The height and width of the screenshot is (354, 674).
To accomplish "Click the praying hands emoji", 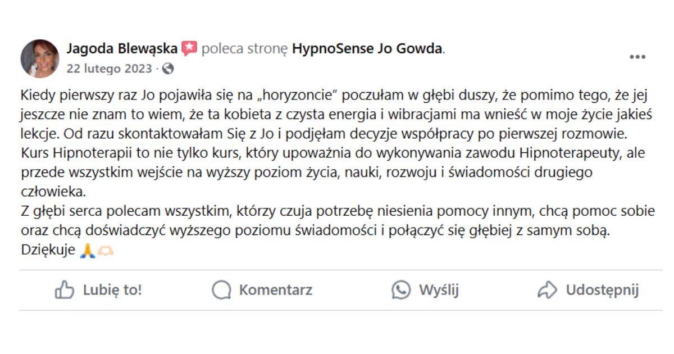I will [87, 251].
